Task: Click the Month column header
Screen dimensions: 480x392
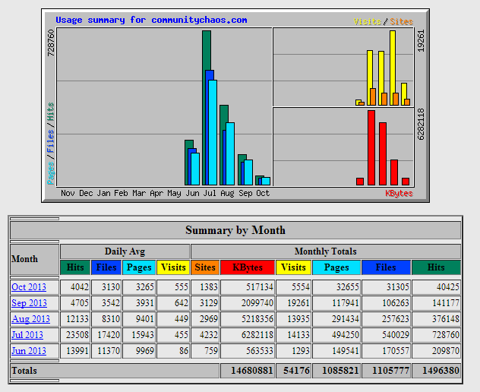Action: click(34, 259)
